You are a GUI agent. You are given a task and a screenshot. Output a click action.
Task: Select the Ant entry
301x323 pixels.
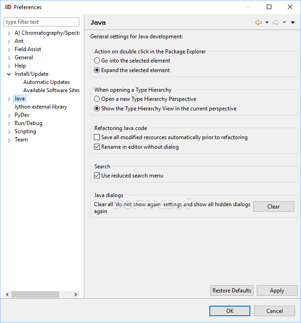point(19,41)
